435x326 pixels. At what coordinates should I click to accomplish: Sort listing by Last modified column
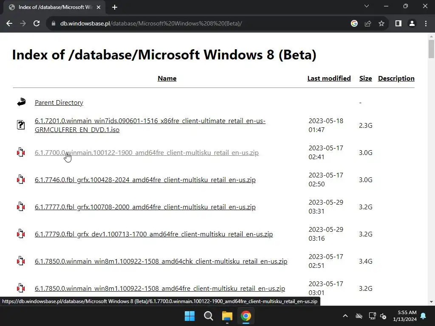click(329, 79)
